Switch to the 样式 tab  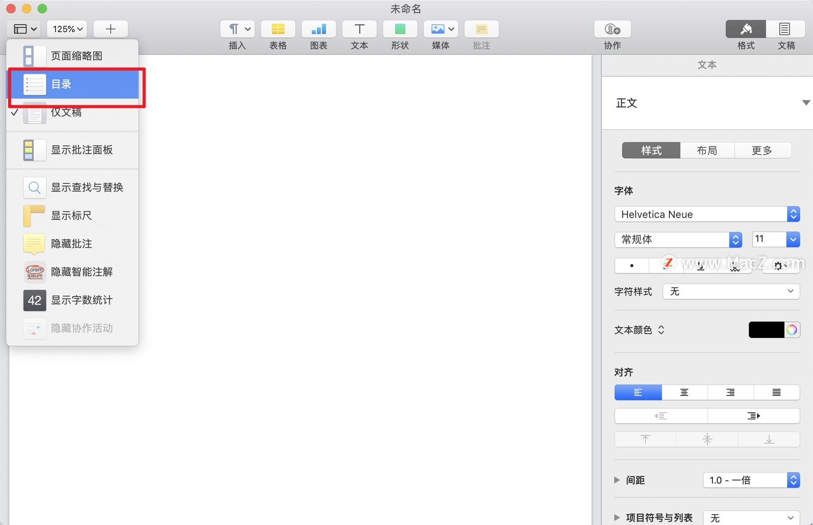pos(651,150)
